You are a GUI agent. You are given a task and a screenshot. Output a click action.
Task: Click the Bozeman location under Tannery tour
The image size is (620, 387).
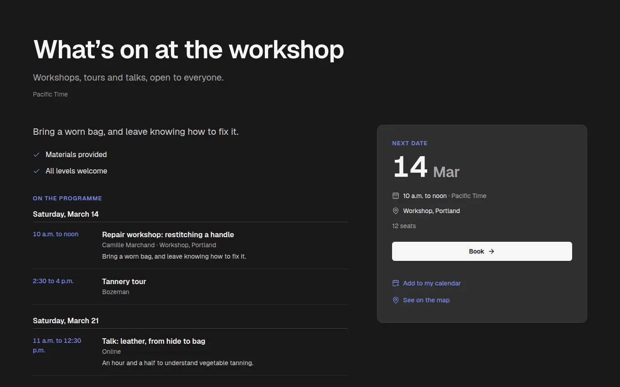click(116, 292)
